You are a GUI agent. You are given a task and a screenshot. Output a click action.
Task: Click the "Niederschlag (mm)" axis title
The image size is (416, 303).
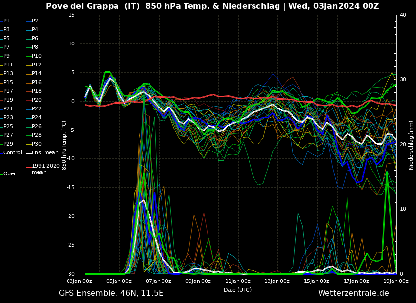[411, 145]
